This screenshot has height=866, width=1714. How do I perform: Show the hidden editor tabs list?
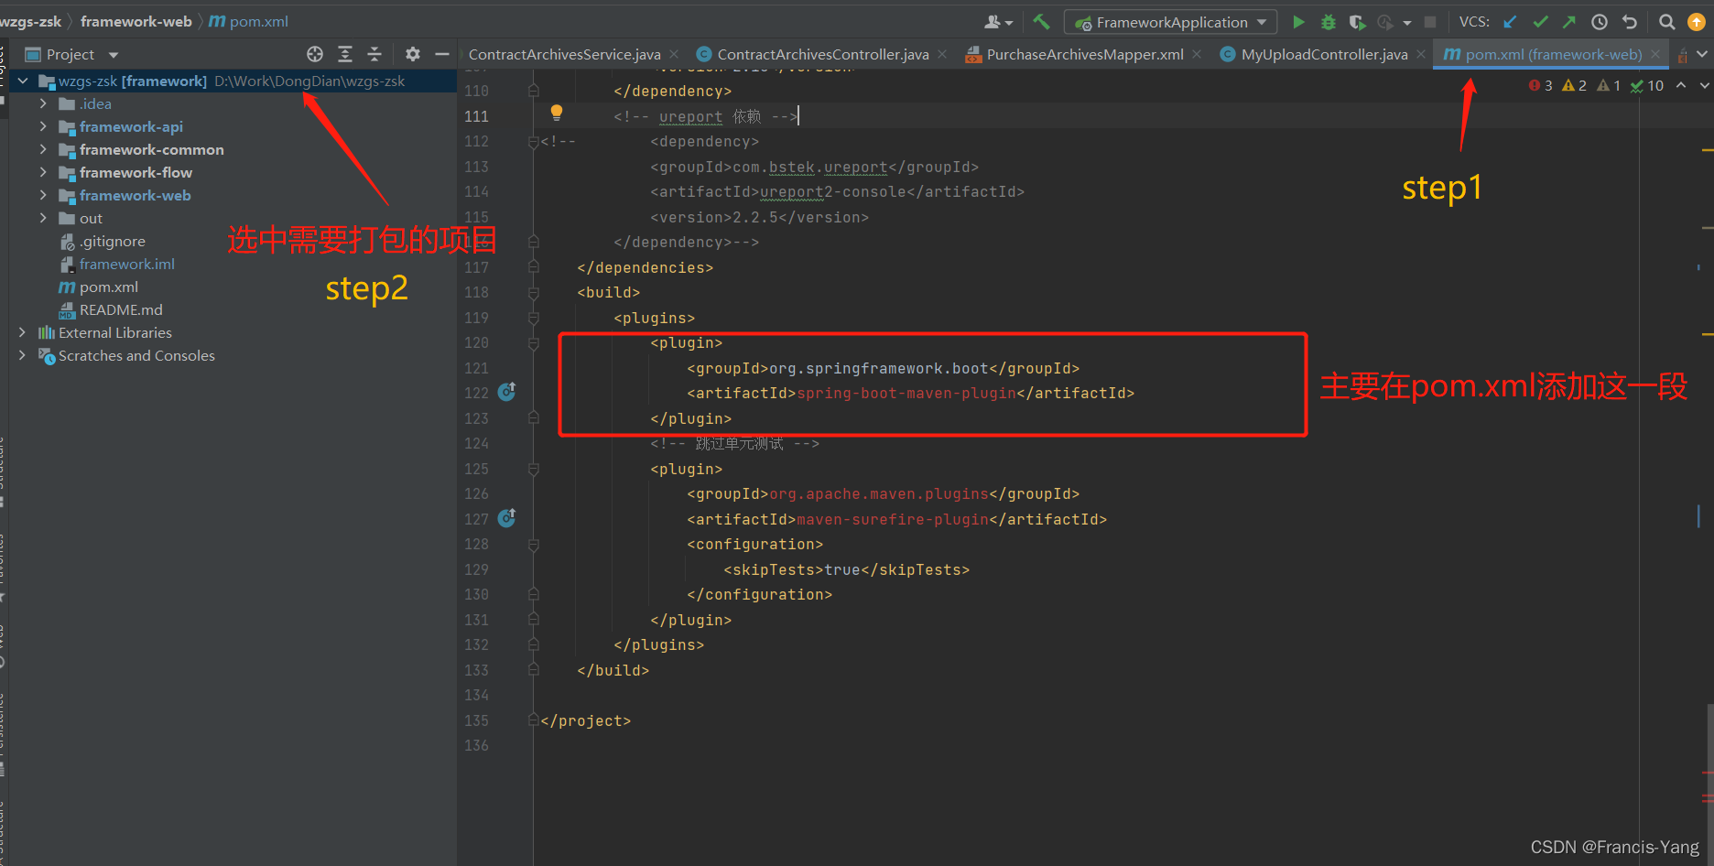[x=1702, y=54]
